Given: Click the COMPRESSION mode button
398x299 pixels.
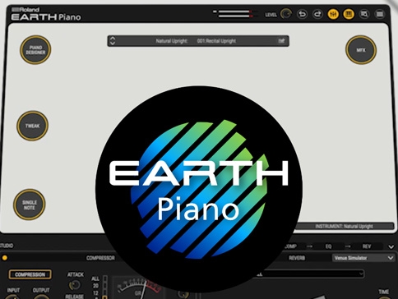Looking at the screenshot, I should tap(30, 274).
